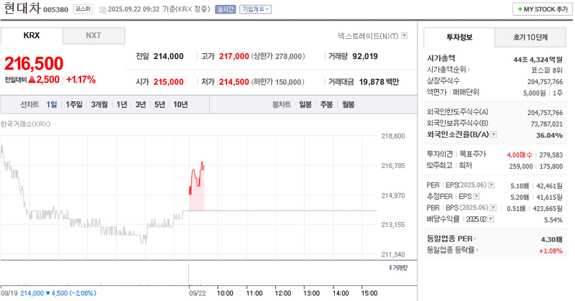
Task: Click the 배당수익률 5.54% value
Action: pyautogui.click(x=553, y=220)
